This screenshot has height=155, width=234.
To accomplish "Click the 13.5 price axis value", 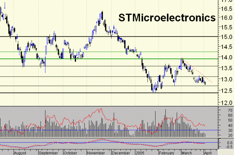I will [x=226, y=68].
